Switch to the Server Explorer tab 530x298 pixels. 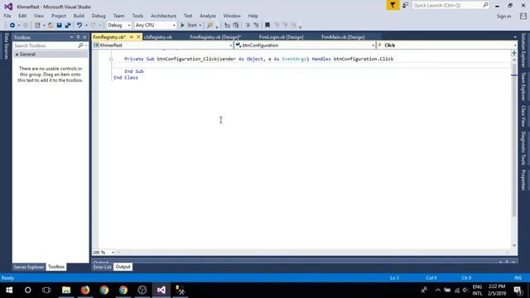[x=29, y=267]
